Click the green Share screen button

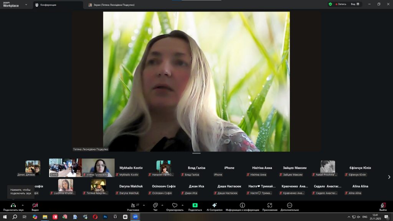pos(195,206)
